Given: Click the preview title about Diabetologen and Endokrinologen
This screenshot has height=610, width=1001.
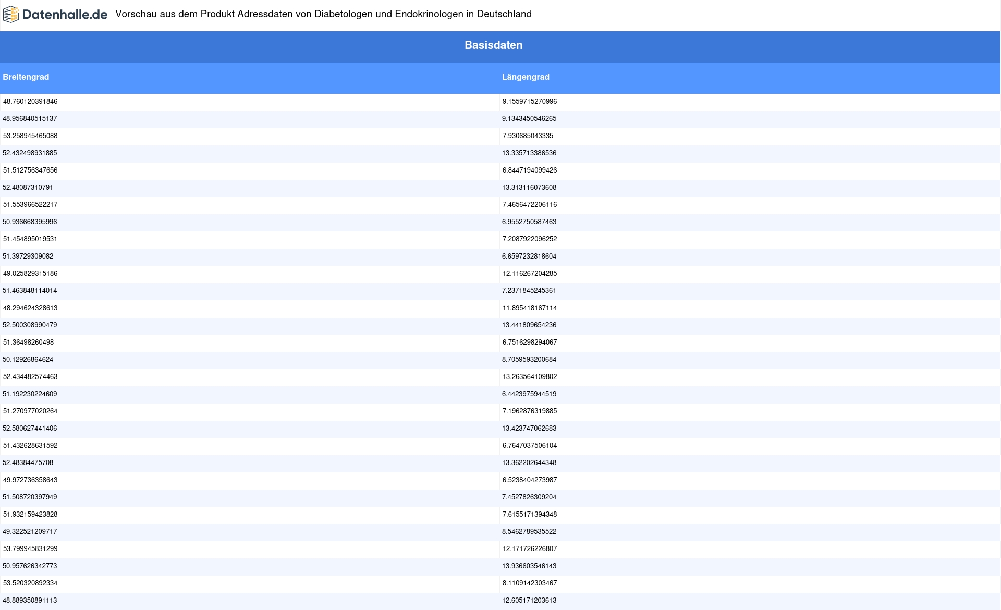Looking at the screenshot, I should [323, 14].
